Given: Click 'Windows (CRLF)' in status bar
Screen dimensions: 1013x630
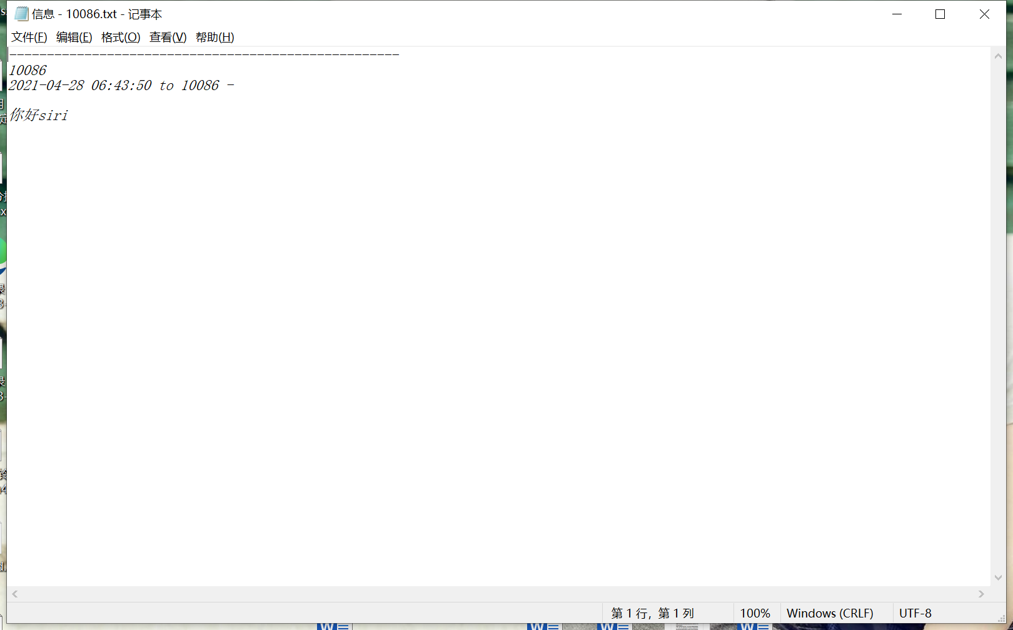Looking at the screenshot, I should (830, 614).
